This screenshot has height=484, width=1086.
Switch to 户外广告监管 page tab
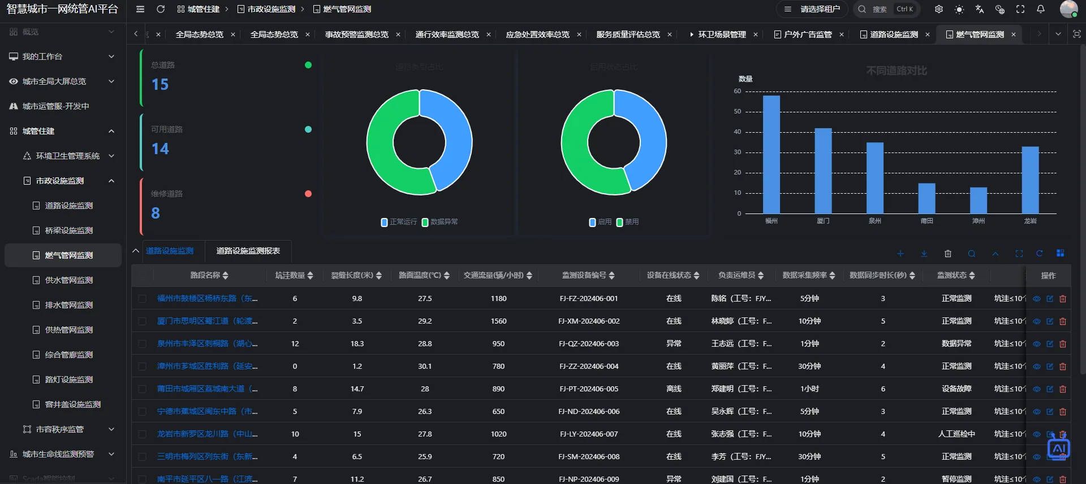click(808, 34)
